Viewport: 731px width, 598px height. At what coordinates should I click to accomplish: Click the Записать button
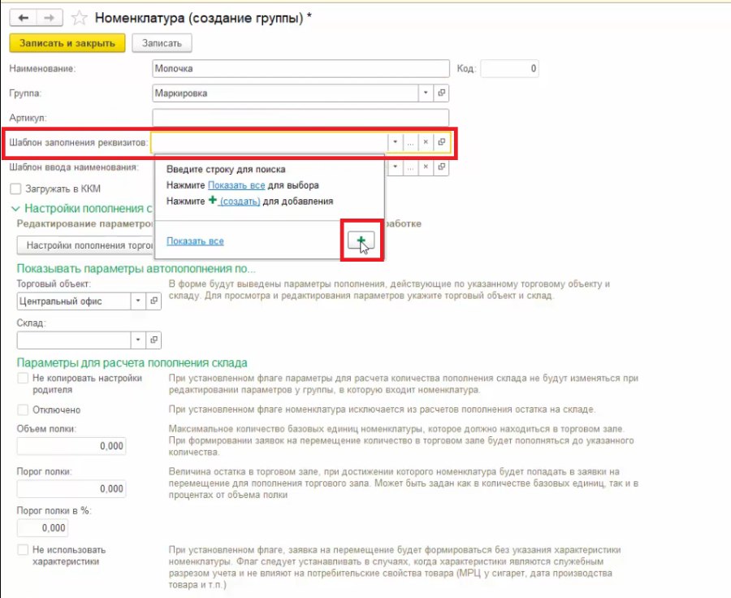tap(162, 43)
